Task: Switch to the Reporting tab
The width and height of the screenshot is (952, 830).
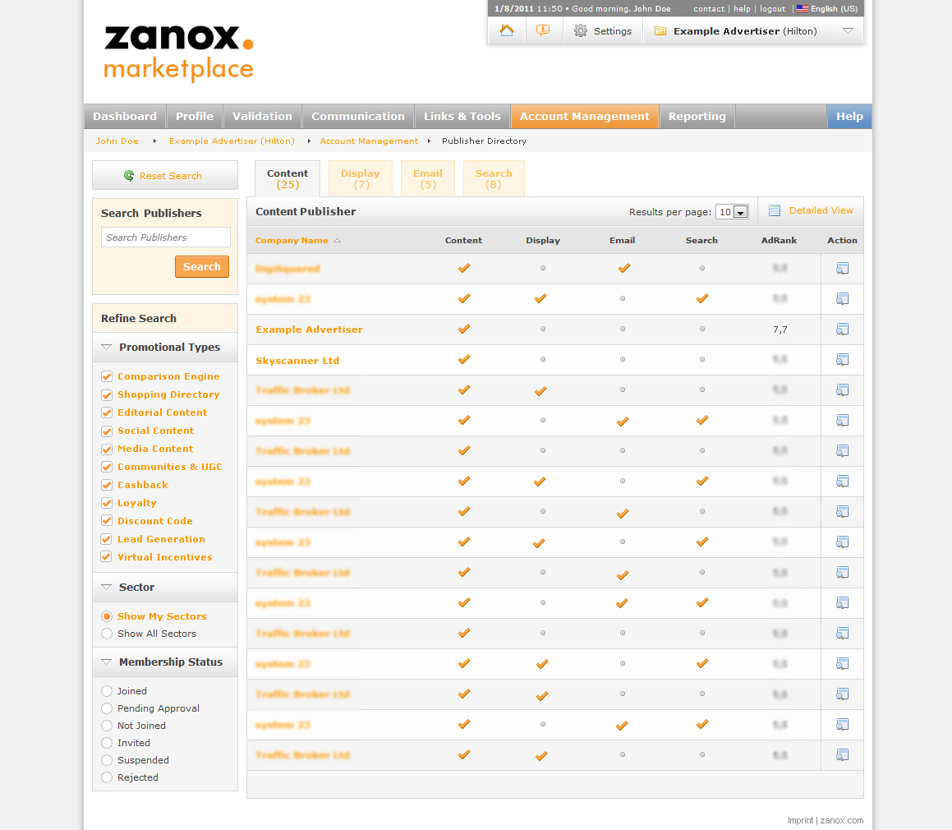Action: click(697, 116)
